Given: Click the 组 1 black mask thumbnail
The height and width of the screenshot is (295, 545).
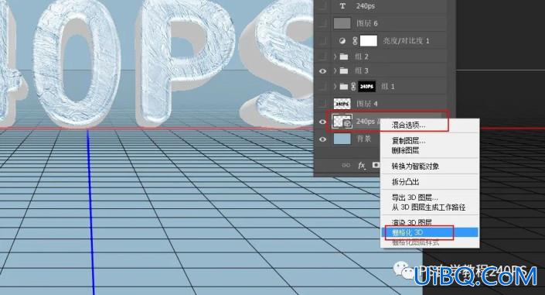Looking at the screenshot, I should point(366,87).
